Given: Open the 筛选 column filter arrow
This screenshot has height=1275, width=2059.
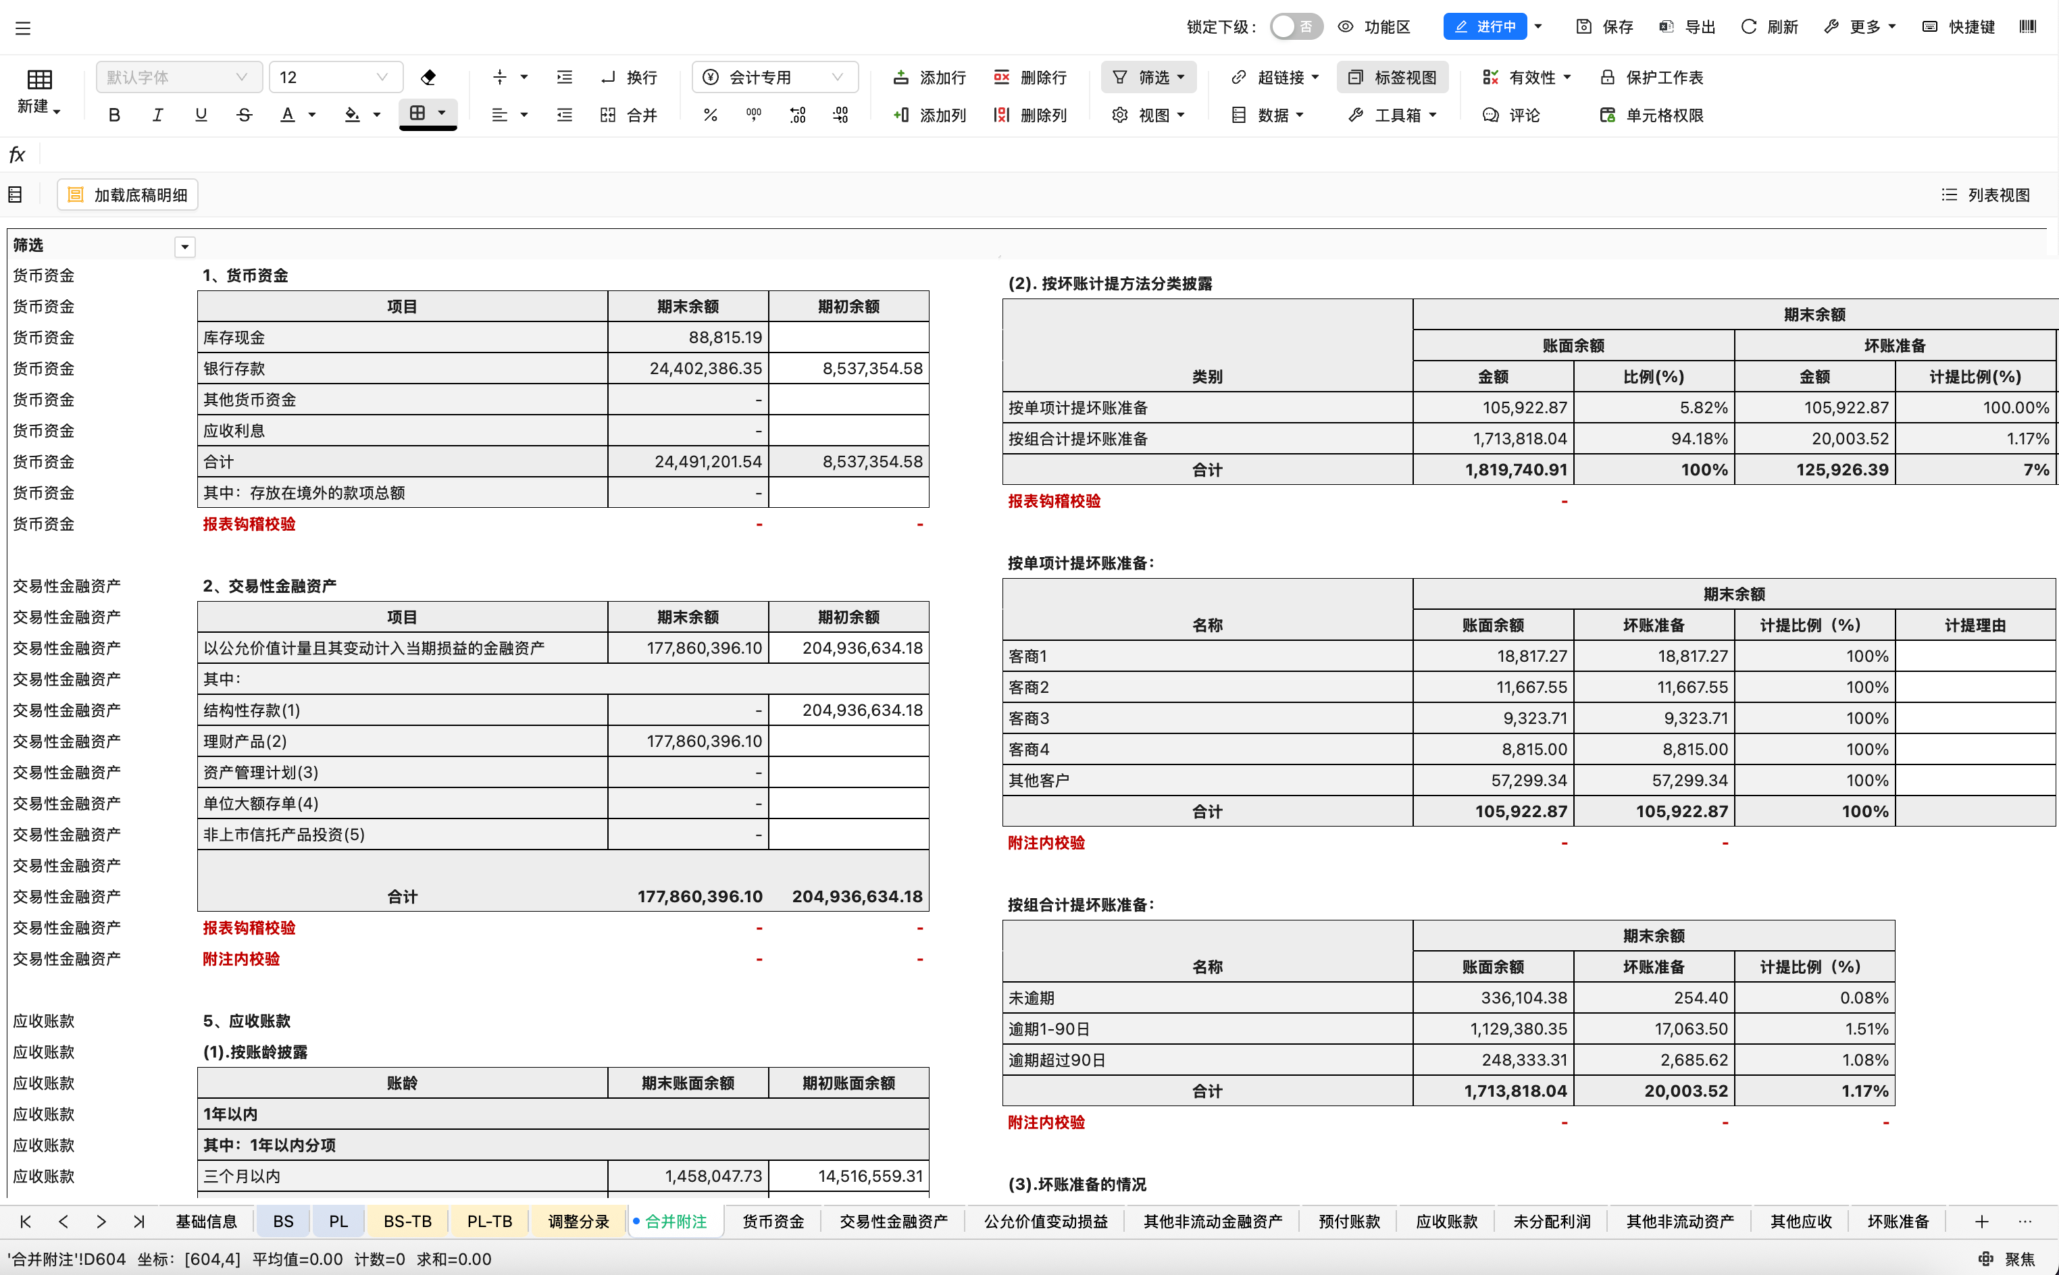Looking at the screenshot, I should pos(184,247).
